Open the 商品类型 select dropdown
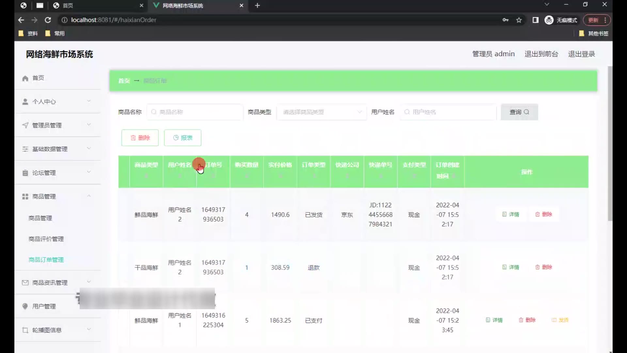 pos(321,112)
